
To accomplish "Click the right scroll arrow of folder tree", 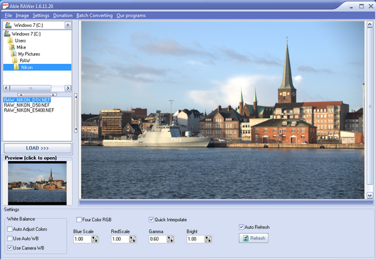I will (70, 88).
